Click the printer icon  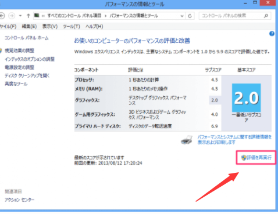187,140
